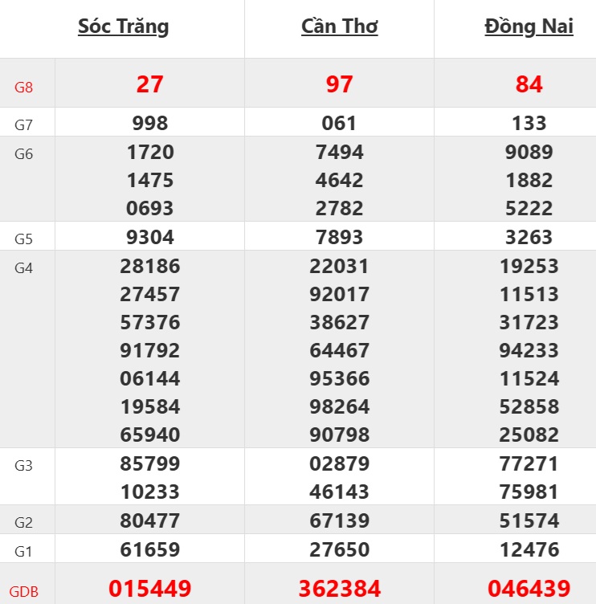The width and height of the screenshot is (596, 604).
Task: Click the G2 result 80477
Action: click(150, 521)
